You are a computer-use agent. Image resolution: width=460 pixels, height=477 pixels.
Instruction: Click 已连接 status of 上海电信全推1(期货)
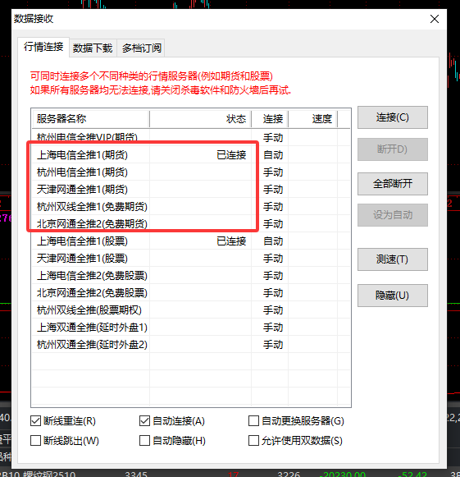(231, 155)
